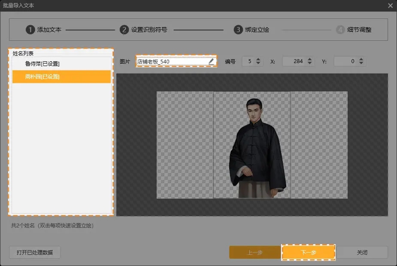Click the 编号 value field showing 5
The height and width of the screenshot is (266, 397).
coord(252,61)
